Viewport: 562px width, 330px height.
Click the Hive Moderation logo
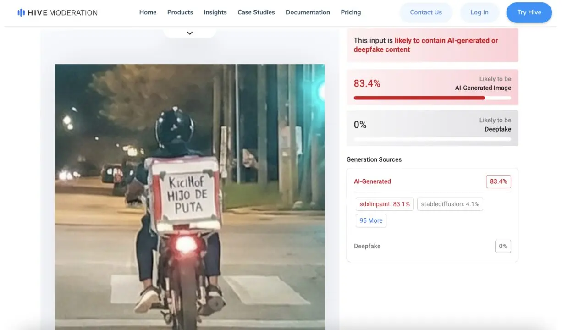57,13
